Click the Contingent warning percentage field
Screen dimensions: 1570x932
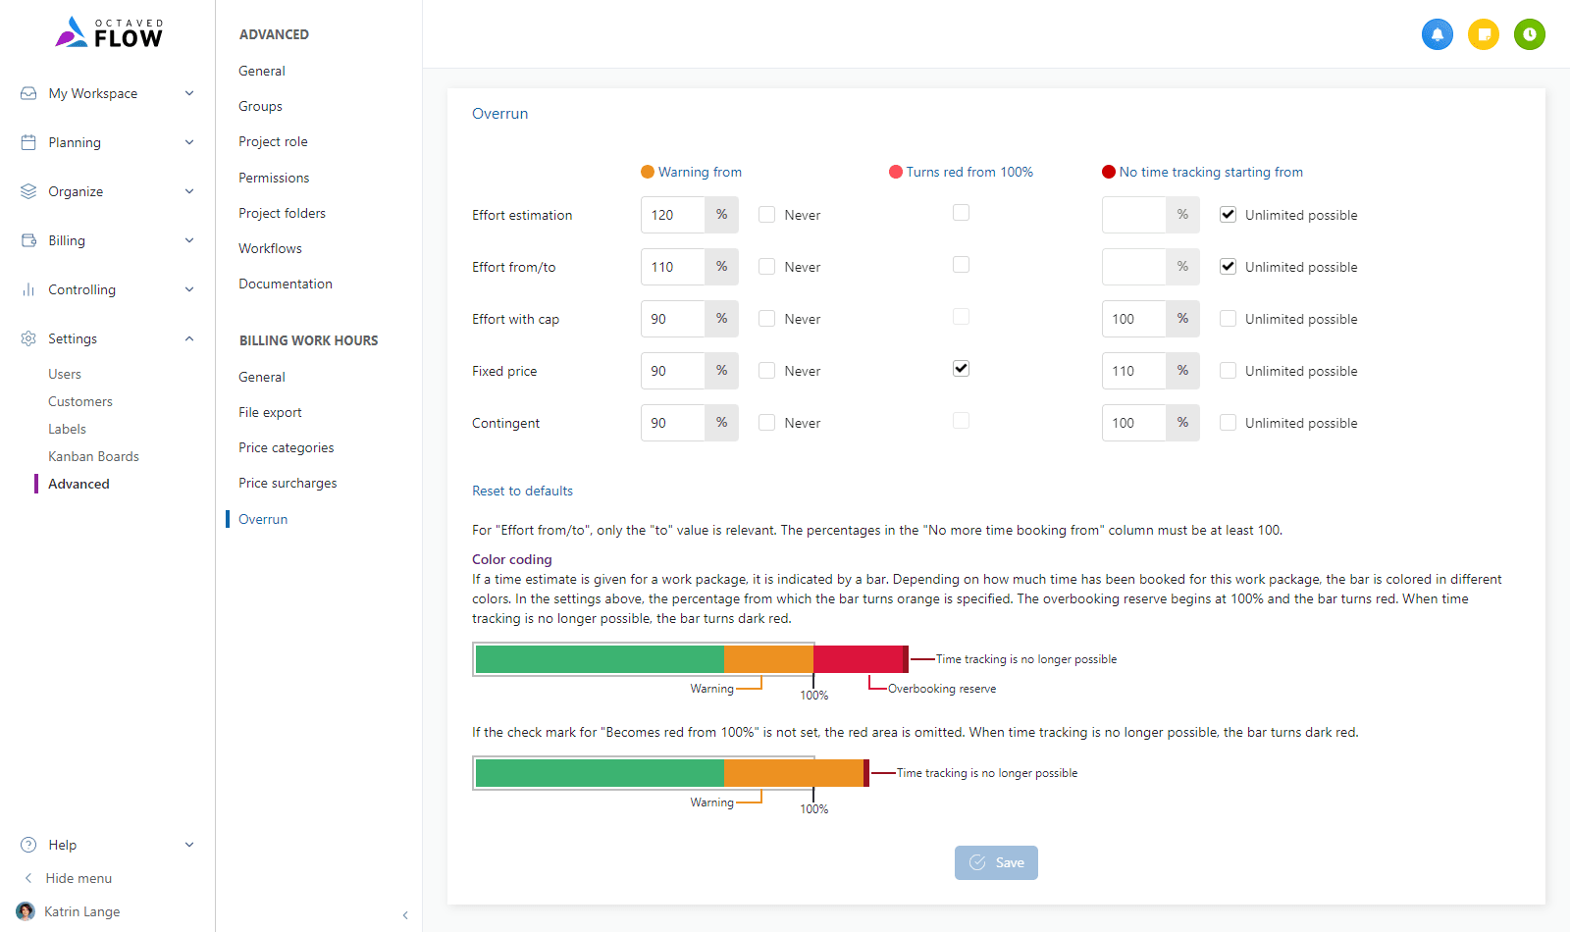point(672,423)
